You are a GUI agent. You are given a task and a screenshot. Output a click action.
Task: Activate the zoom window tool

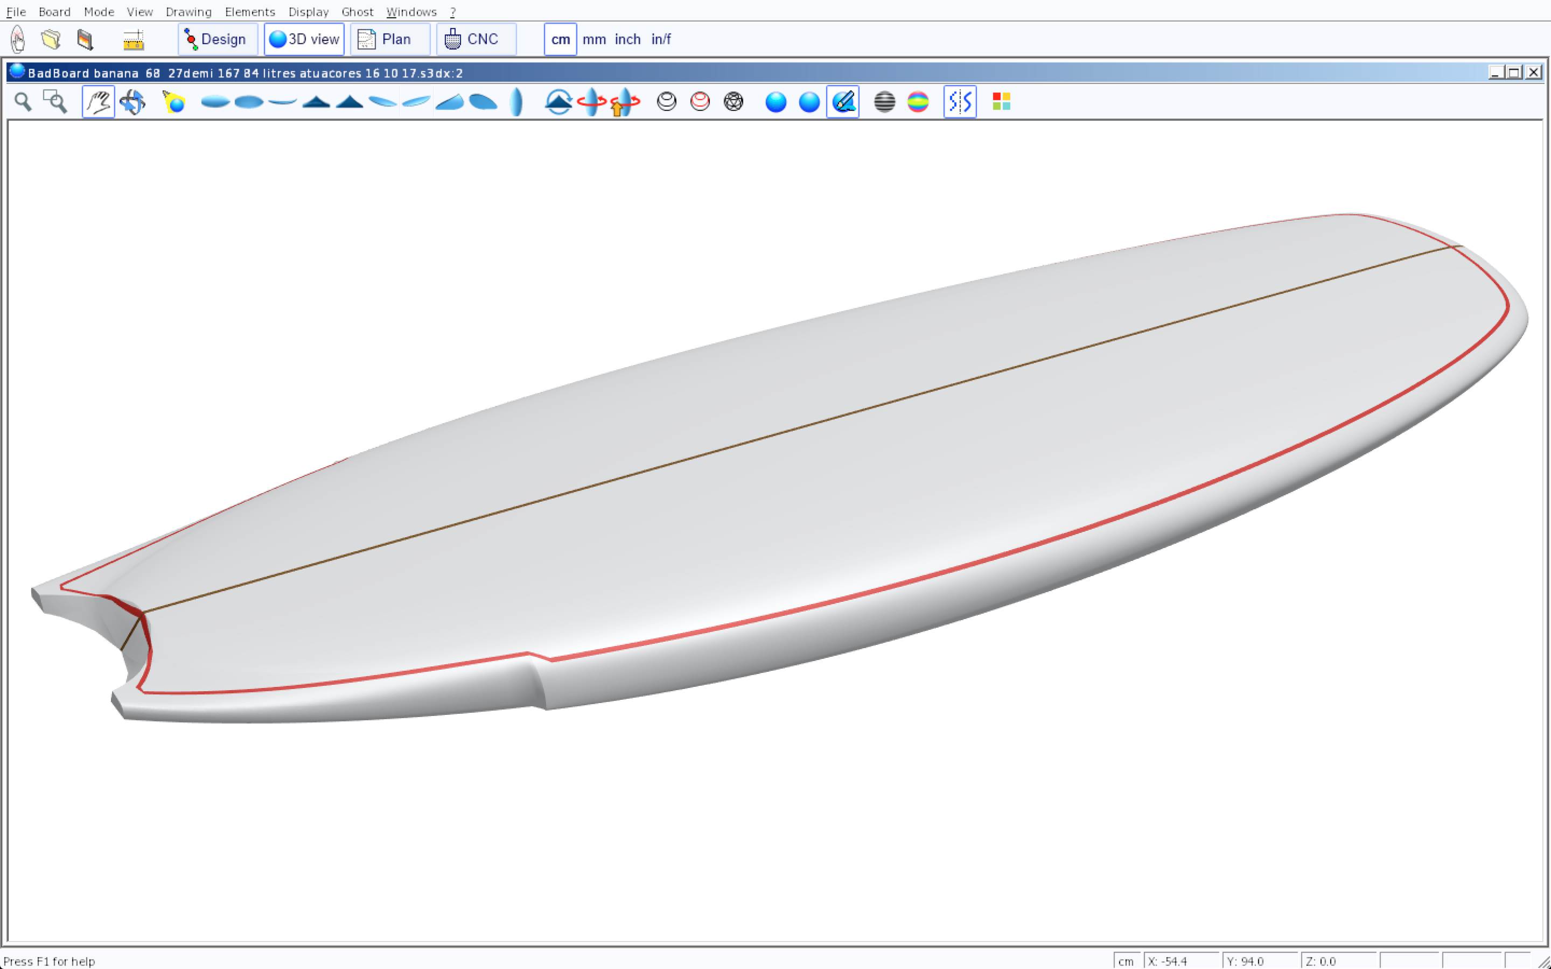click(x=55, y=102)
